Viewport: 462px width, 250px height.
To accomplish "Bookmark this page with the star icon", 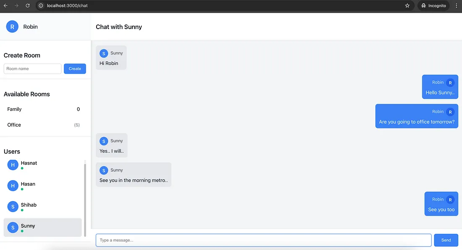I will coord(407,5).
